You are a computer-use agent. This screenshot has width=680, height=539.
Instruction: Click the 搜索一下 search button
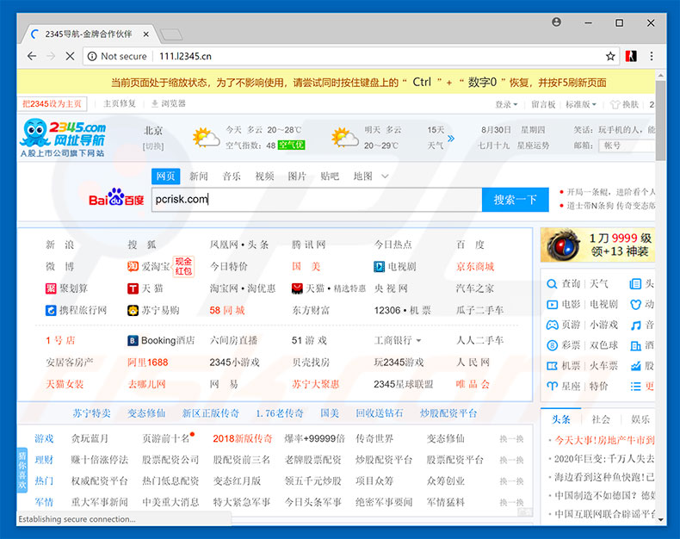click(x=516, y=200)
